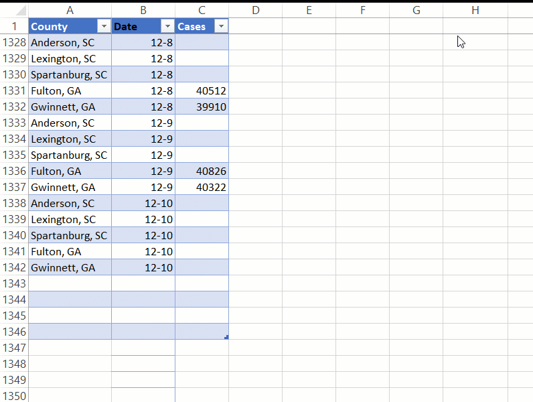Screen dimensions: 533x402
Task: Click date 12-9 in row 1333
Action: [143, 123]
